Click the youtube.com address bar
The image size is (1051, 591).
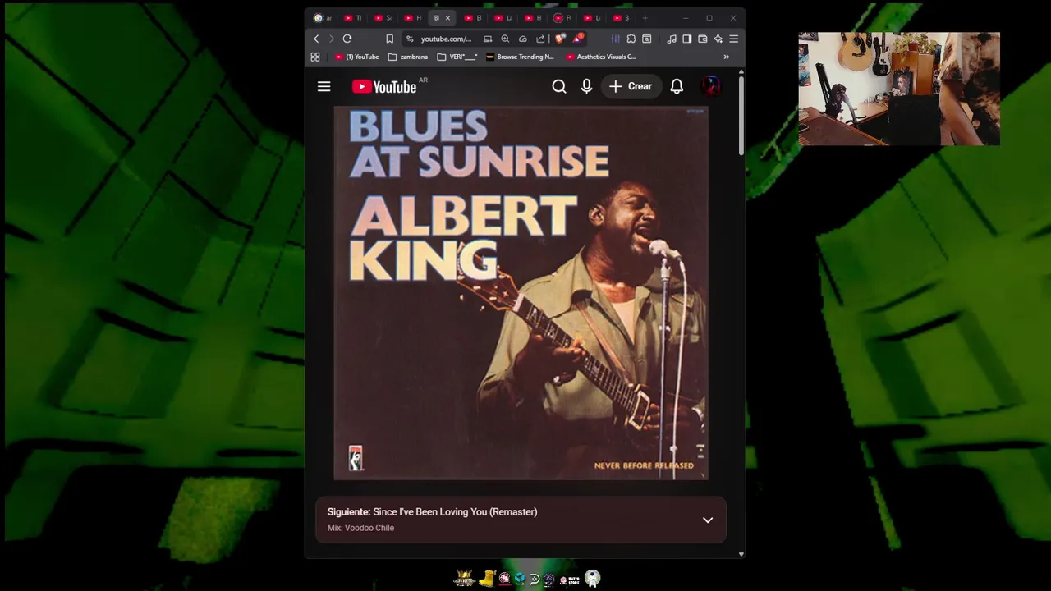click(446, 39)
